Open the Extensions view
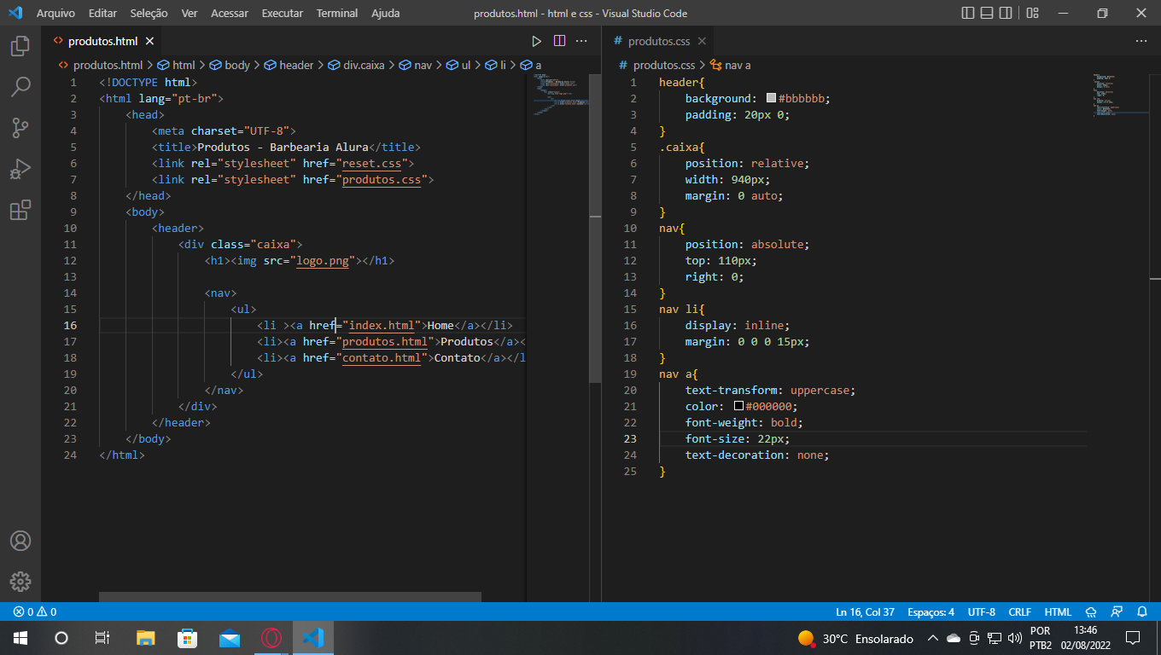This screenshot has height=655, width=1161. click(x=20, y=210)
